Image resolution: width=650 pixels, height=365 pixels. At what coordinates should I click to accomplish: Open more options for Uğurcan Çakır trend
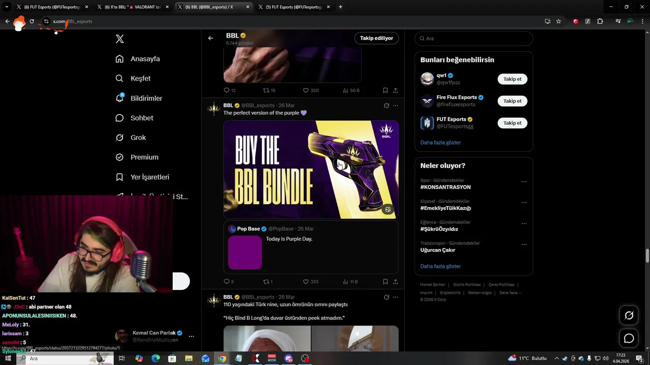click(524, 244)
